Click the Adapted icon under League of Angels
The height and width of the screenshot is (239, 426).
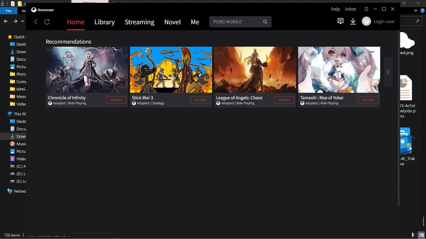(218, 103)
